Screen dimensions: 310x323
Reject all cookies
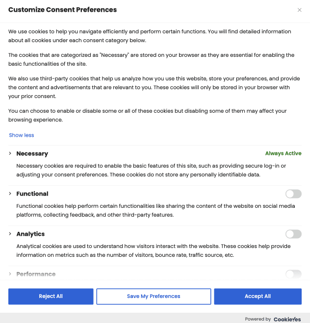point(51,296)
